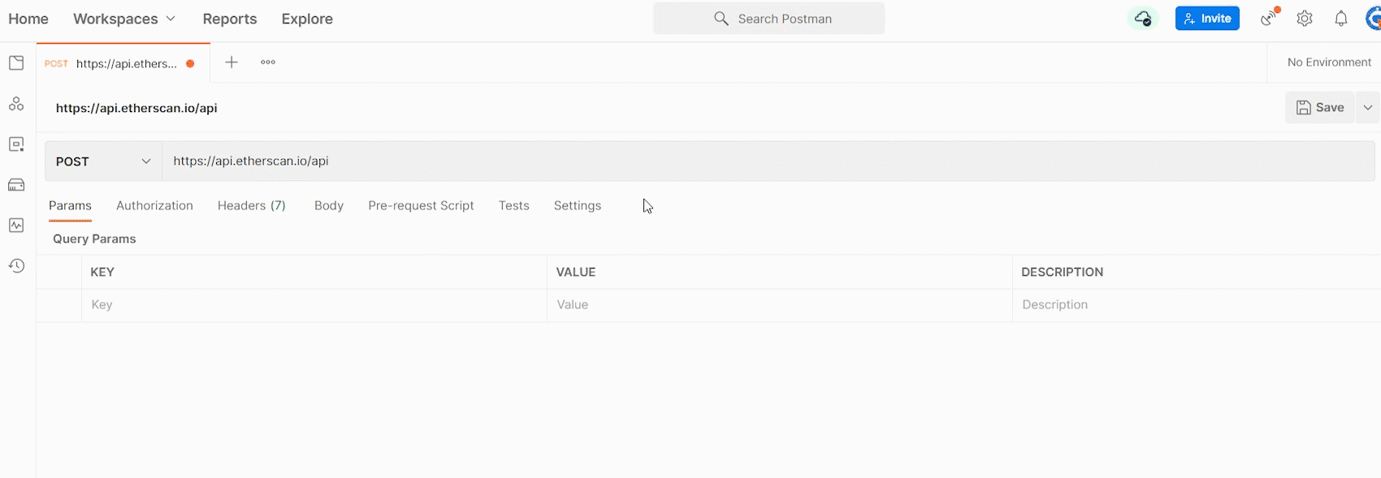Click the cloud sync status icon

click(1143, 19)
